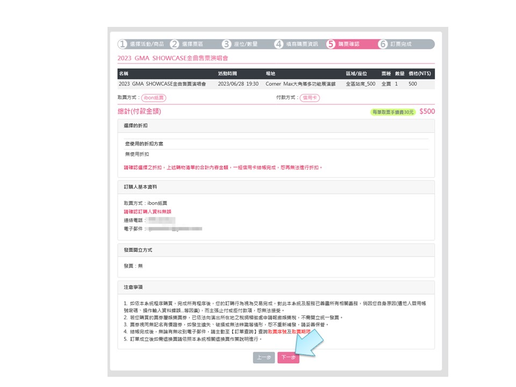
Task: Click the 場地 column header
Action: (270, 74)
